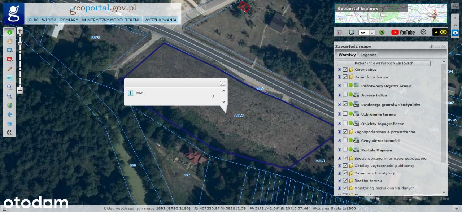The width and height of the screenshot is (462, 212).
Task: Expand Zagospodarowanie przestrzenne node
Action: (339, 132)
